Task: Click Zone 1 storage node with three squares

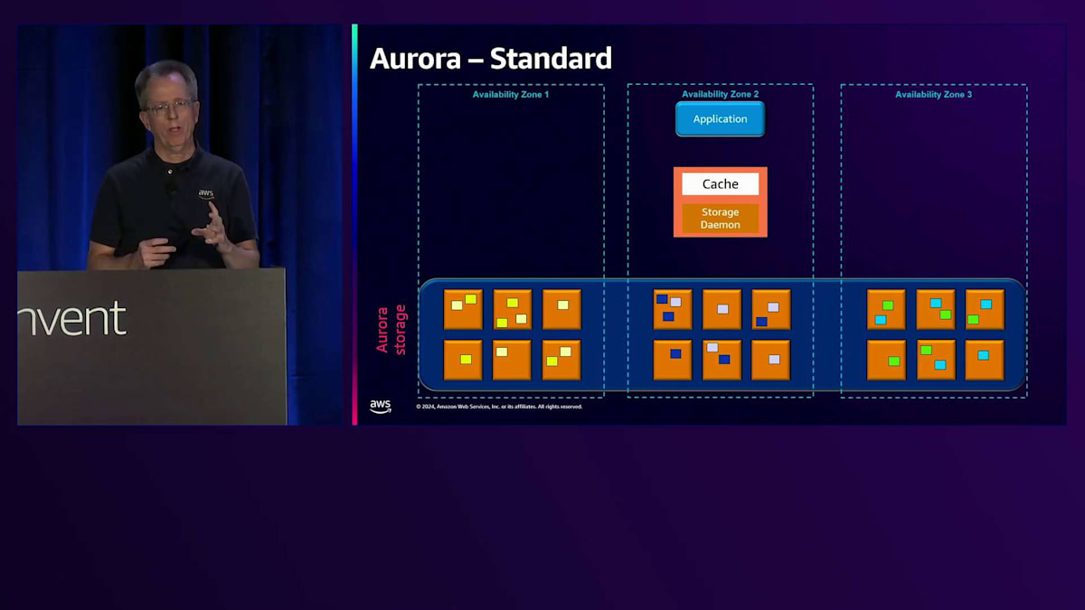Action: 513,309
